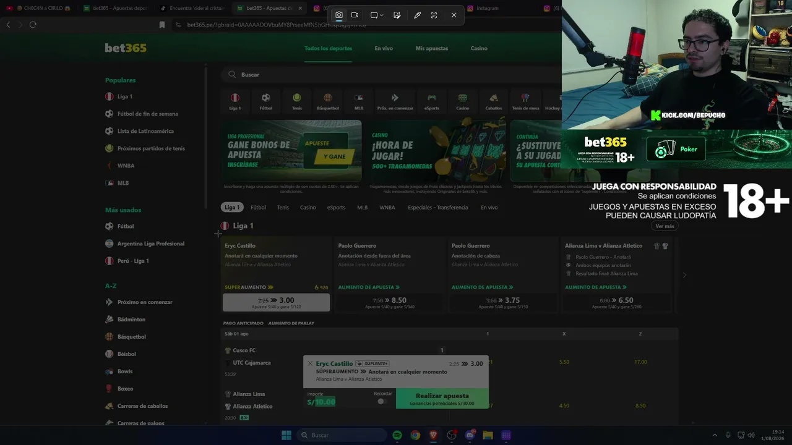Select the eSports filter tab

pyautogui.click(x=336, y=207)
